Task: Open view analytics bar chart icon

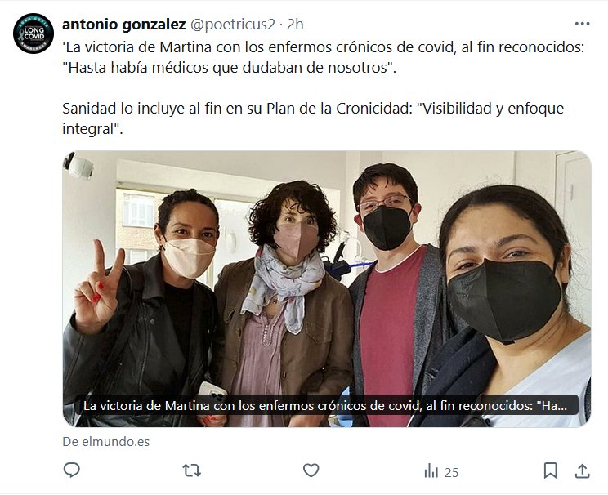Action: pyautogui.click(x=431, y=471)
